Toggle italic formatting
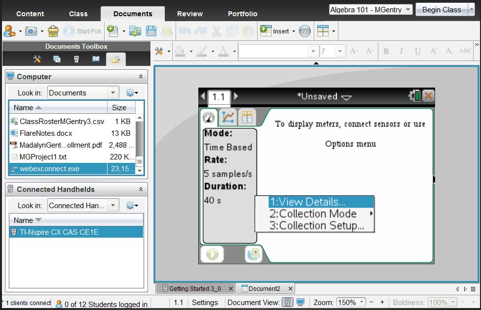Screen dimensions: 481x310 (401, 51)
